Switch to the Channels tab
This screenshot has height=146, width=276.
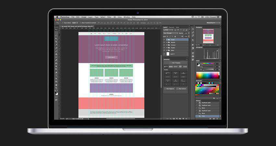[x=171, y=27]
